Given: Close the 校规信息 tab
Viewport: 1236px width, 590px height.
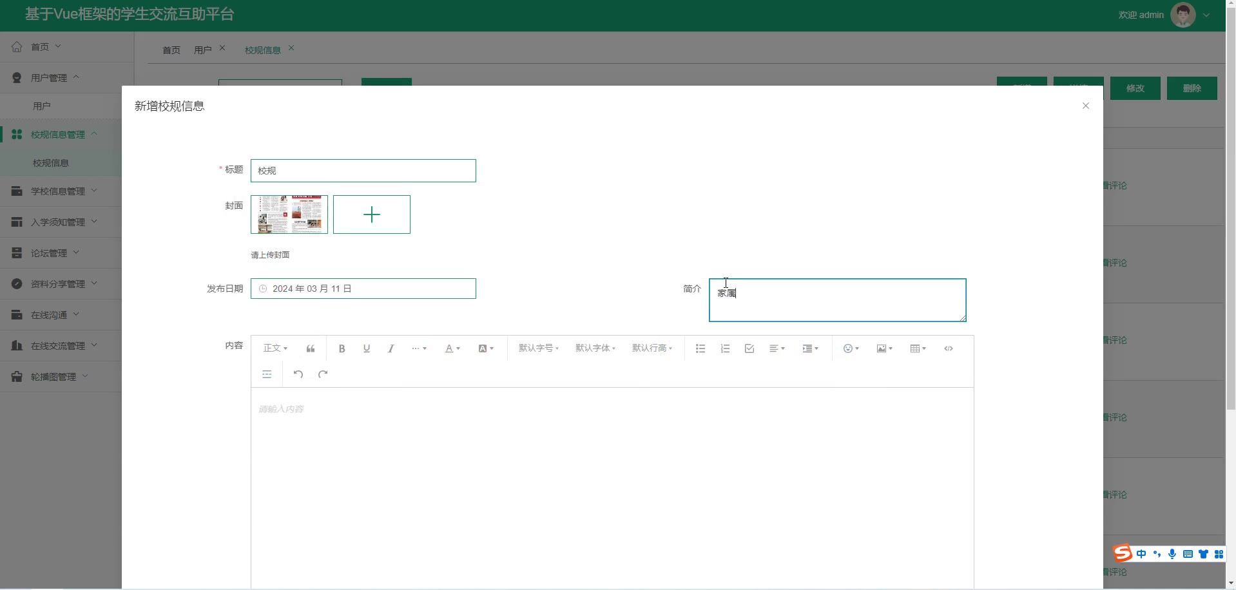Looking at the screenshot, I should (291, 48).
